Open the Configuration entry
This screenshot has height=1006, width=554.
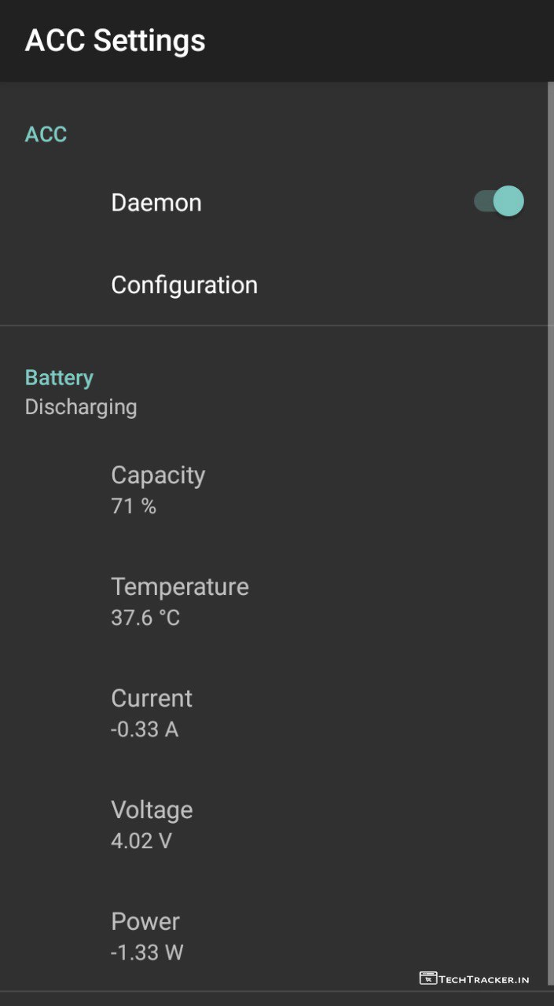pyautogui.click(x=184, y=285)
